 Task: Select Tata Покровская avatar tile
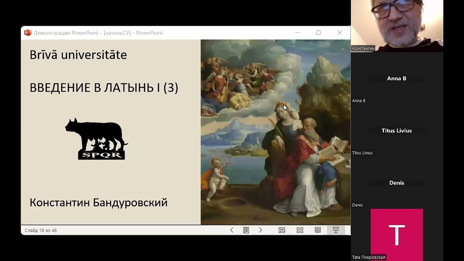coord(397,235)
